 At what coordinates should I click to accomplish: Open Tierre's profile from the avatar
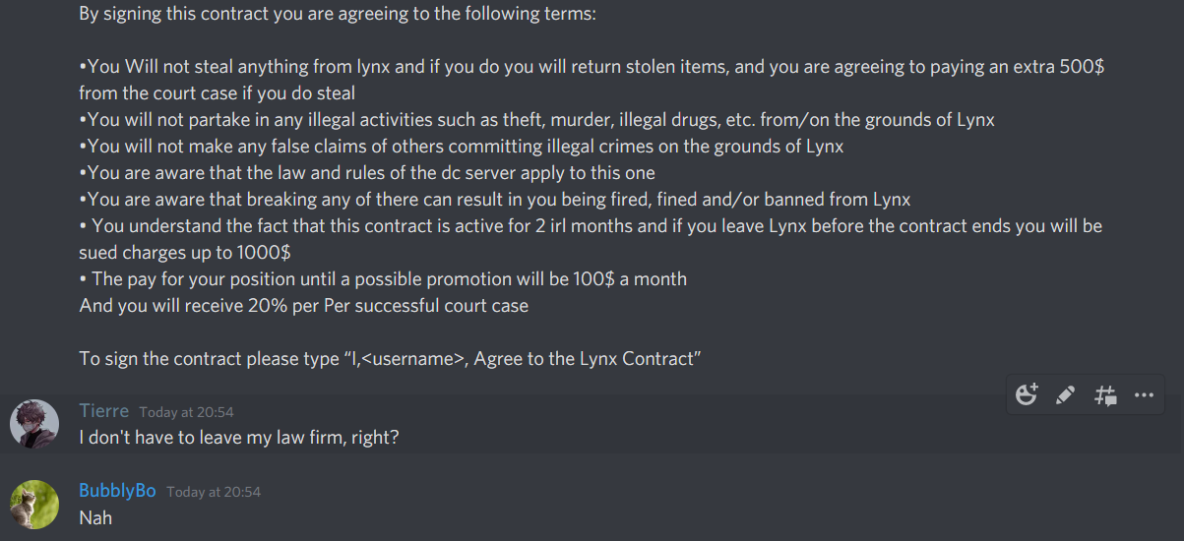click(34, 424)
